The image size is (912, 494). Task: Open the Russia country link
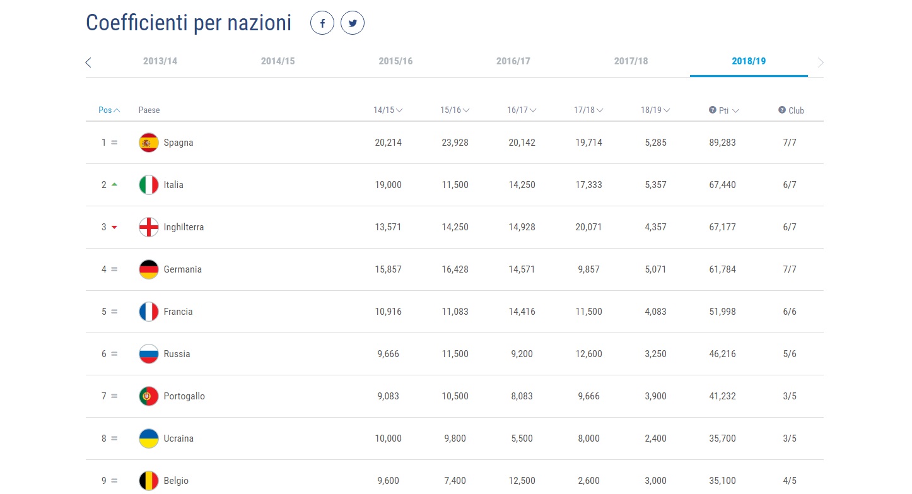177,354
